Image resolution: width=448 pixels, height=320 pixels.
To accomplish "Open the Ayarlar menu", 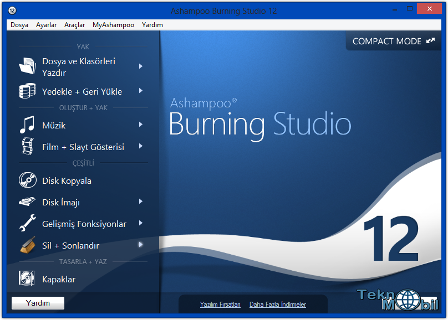I will [46, 25].
